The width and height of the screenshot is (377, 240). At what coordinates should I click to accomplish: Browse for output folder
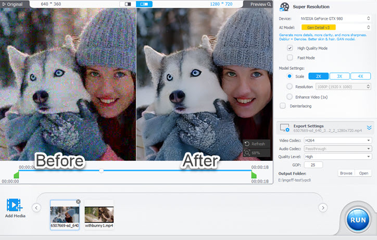coord(346,173)
